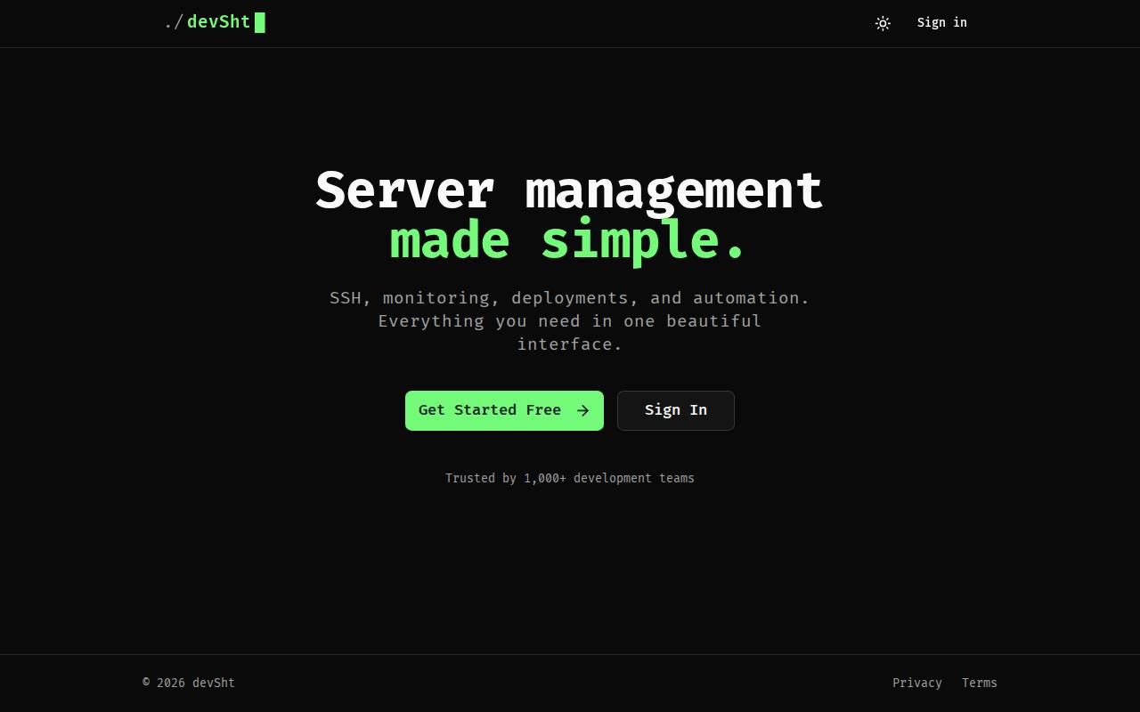Open the Privacy link in the footer
The width and height of the screenshot is (1140, 712).
pyautogui.click(x=916, y=683)
